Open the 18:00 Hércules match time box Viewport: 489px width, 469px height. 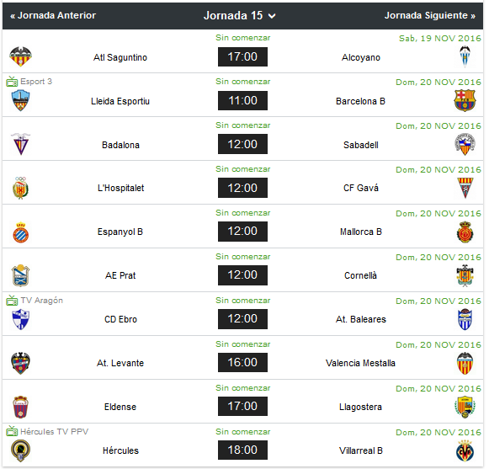click(x=242, y=450)
